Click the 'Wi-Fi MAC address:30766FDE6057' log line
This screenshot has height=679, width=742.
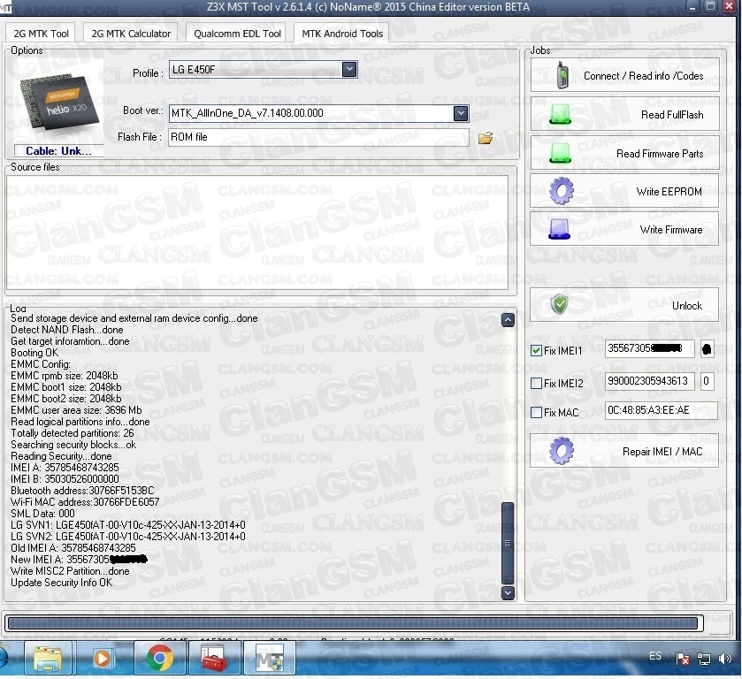(x=85, y=502)
